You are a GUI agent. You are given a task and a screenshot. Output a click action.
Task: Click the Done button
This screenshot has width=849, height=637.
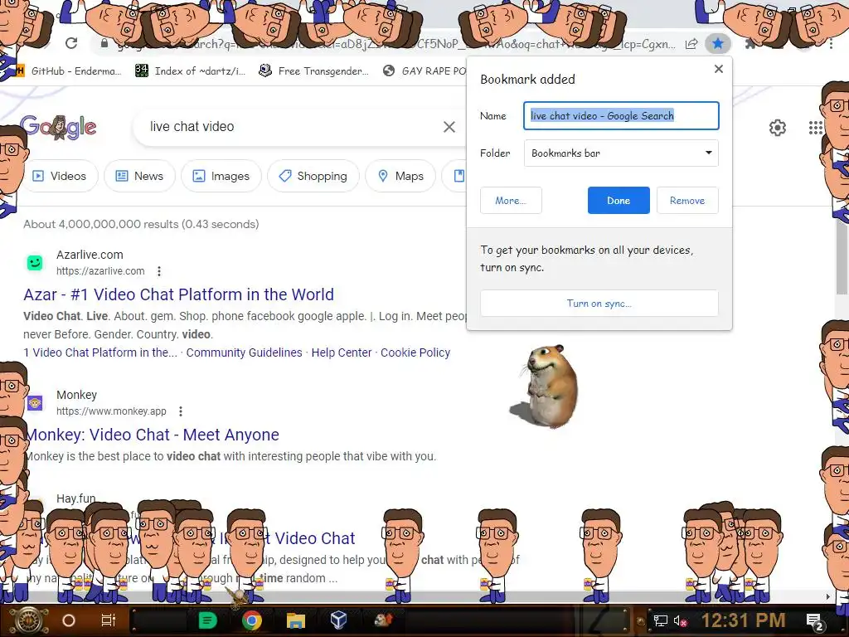(619, 201)
